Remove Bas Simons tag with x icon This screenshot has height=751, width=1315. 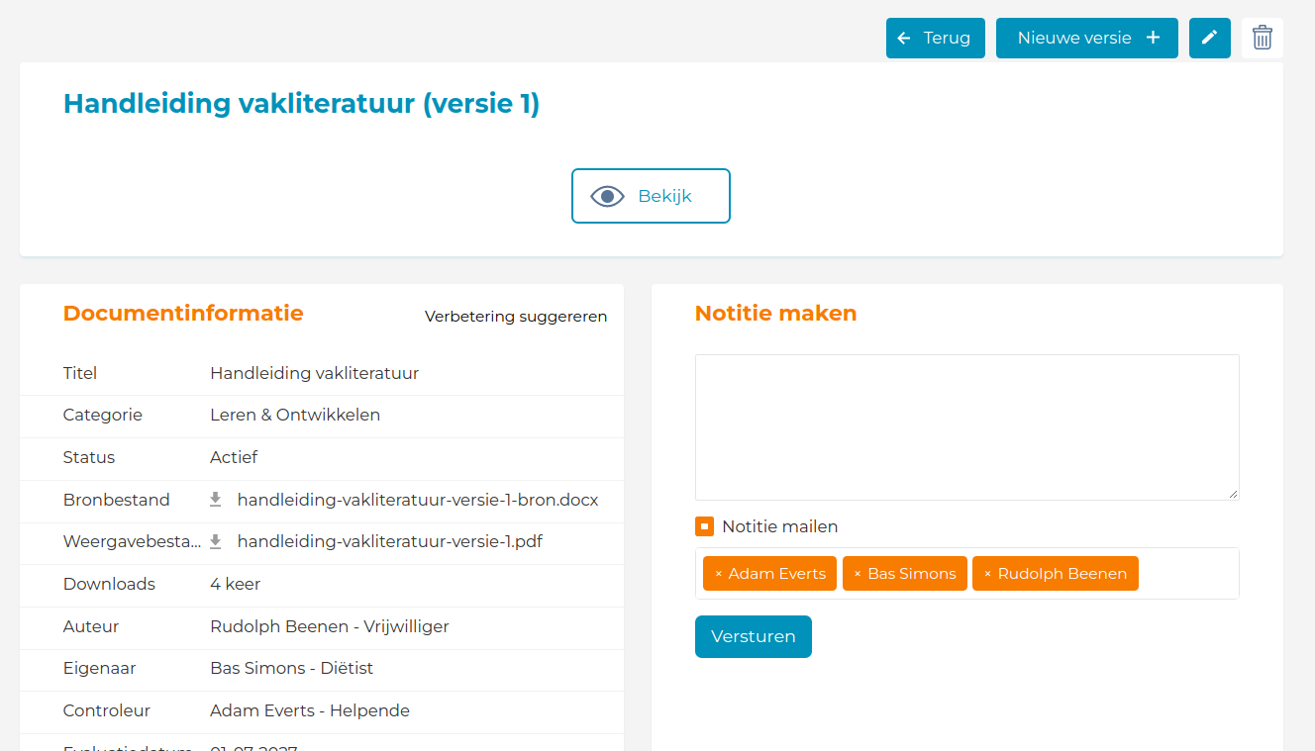[x=858, y=574]
